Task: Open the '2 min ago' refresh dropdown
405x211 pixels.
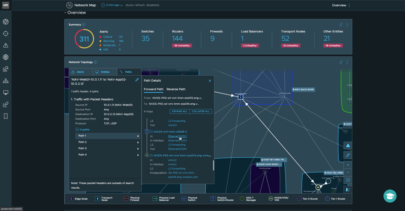Action: [111, 5]
